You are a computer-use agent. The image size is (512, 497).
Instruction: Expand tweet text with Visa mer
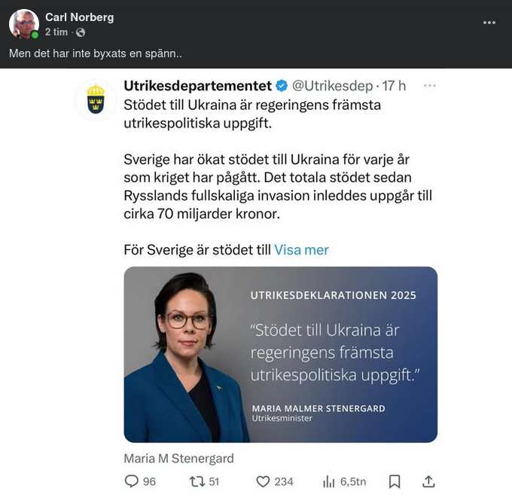point(301,250)
